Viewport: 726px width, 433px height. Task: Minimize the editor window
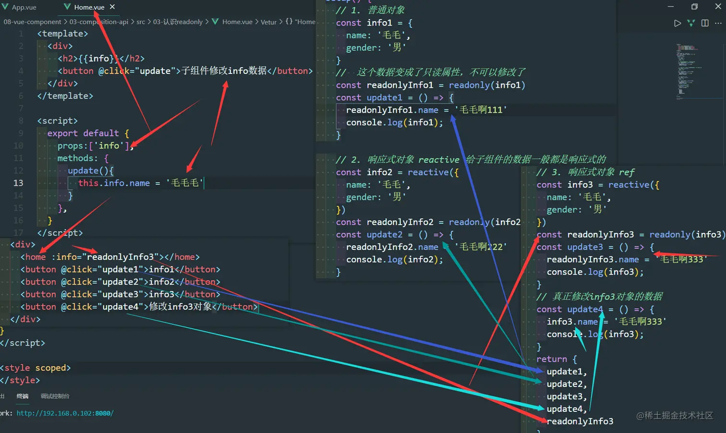click(671, 7)
